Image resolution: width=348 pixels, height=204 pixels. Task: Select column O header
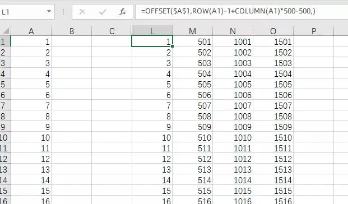273,31
